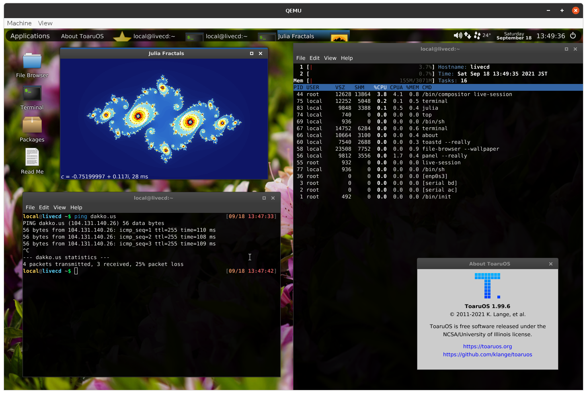Click the %CPU column header in top
This screenshot has width=587, height=394.
pyautogui.click(x=380, y=88)
